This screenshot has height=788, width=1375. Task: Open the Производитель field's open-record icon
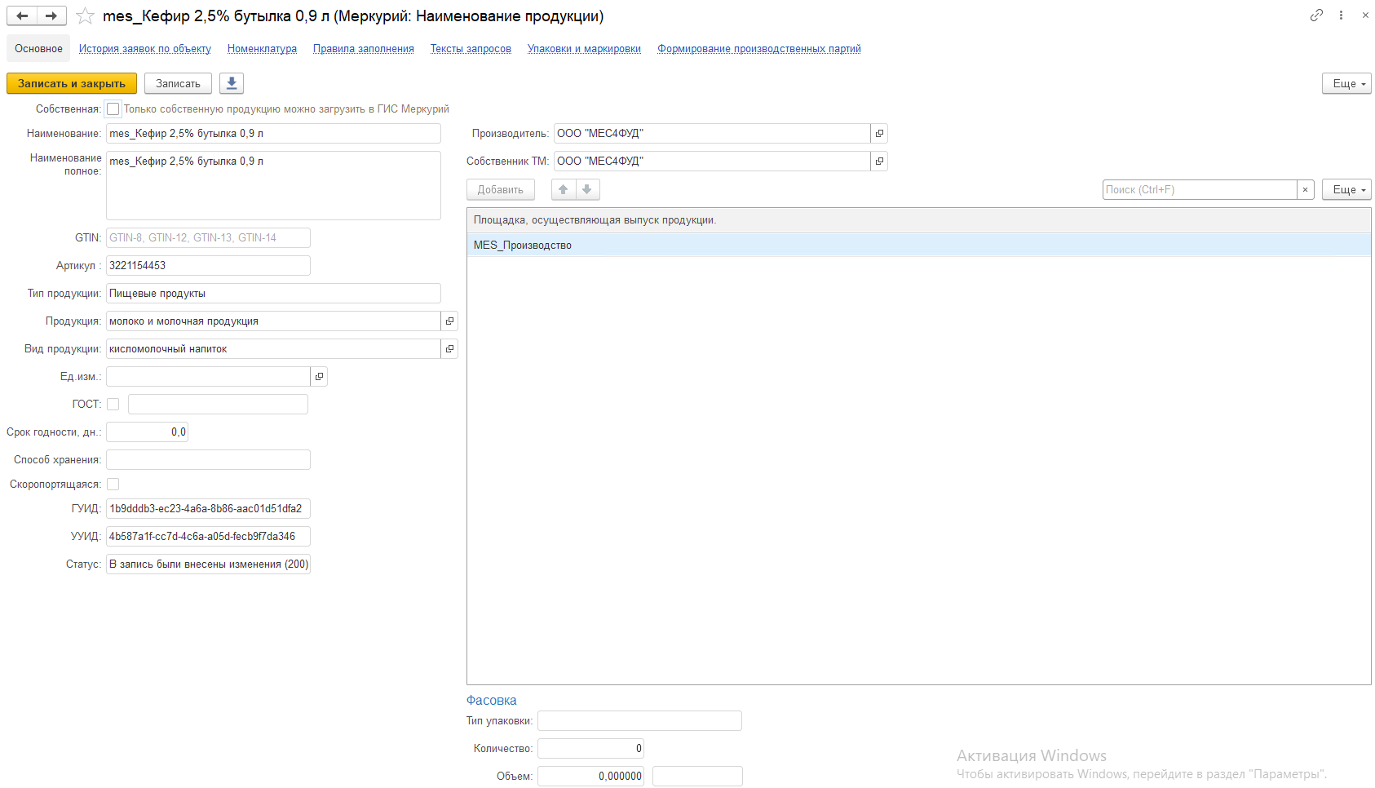click(x=879, y=134)
